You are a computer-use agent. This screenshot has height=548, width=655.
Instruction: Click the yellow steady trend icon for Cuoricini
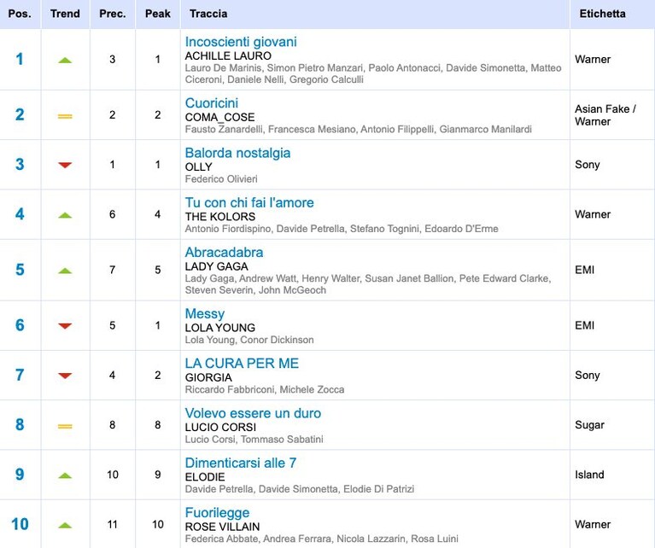[x=65, y=116]
